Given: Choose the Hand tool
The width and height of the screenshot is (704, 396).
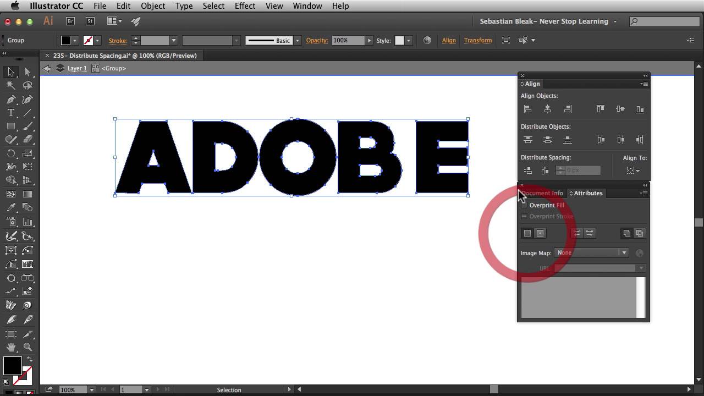Looking at the screenshot, I should 10,347.
